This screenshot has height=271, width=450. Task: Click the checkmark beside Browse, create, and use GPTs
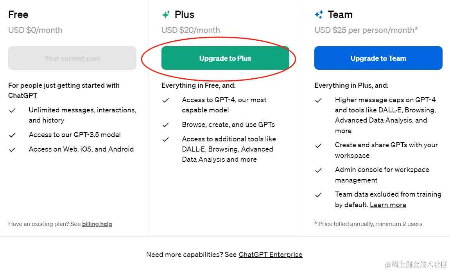coord(166,125)
